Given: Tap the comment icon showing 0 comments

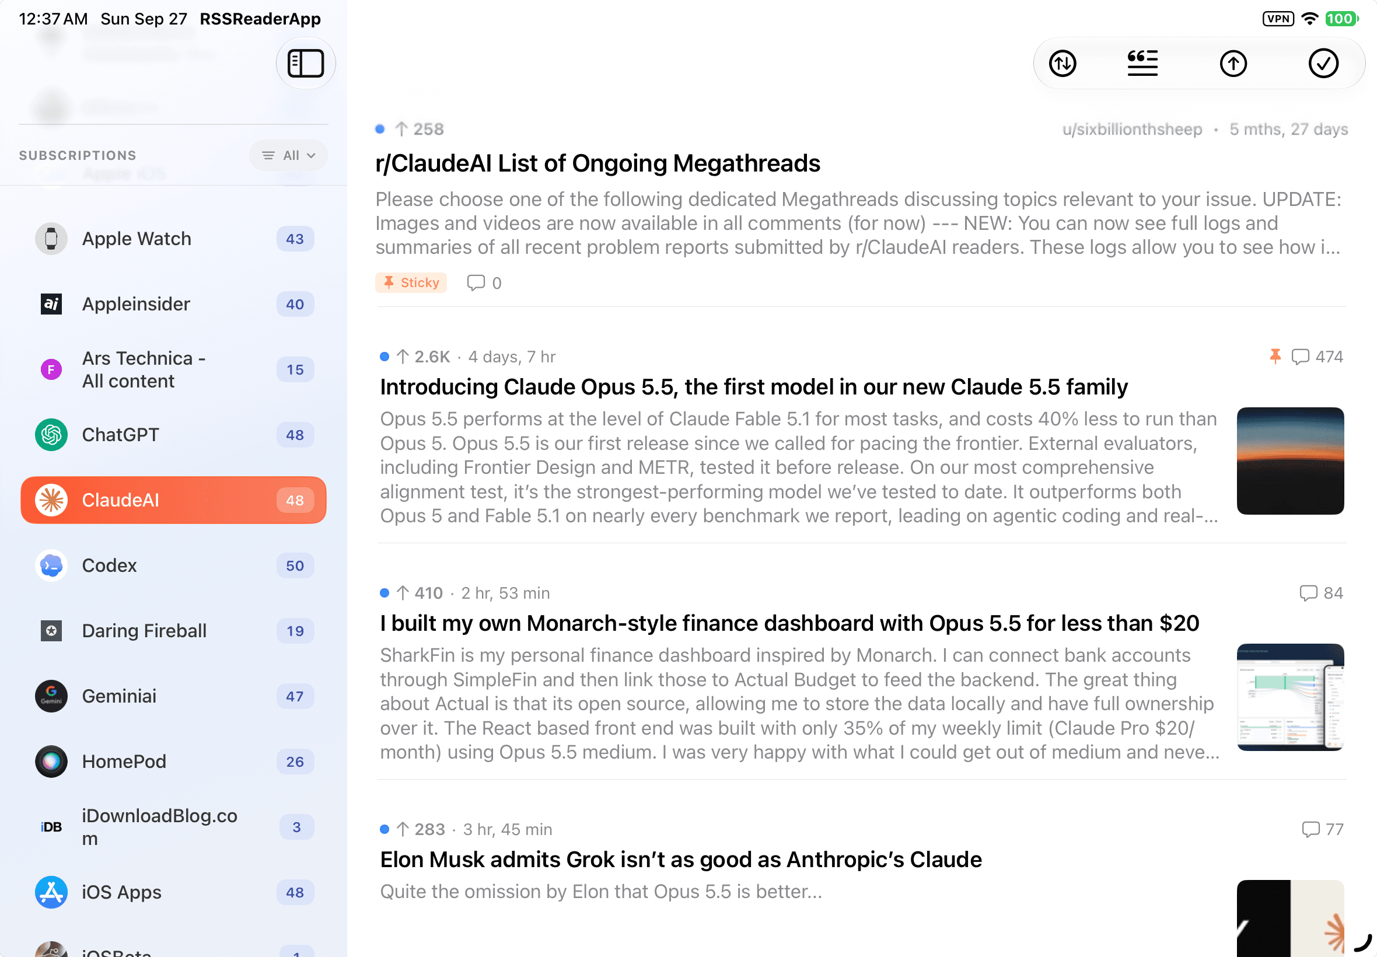Looking at the screenshot, I should [x=476, y=282].
